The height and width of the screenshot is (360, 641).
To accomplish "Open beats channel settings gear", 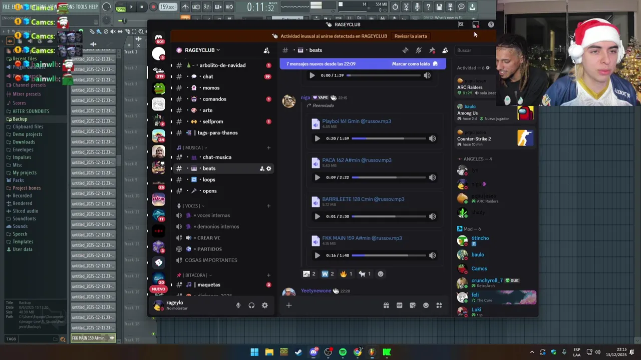I will click(268, 168).
